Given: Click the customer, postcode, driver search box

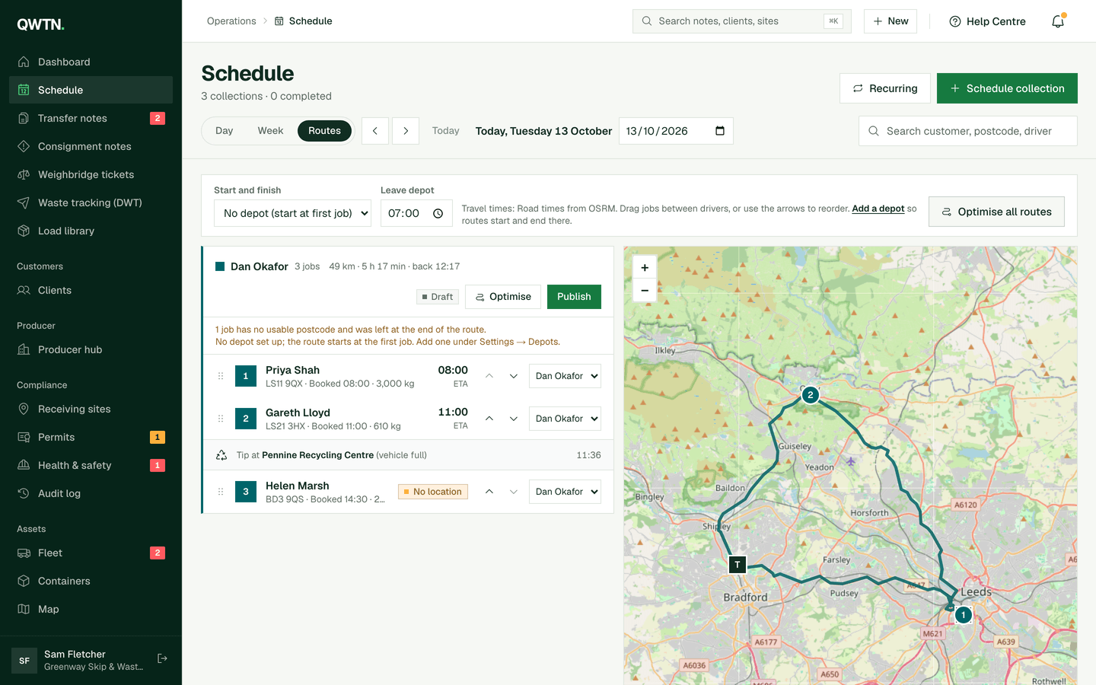Looking at the screenshot, I should pos(968,131).
